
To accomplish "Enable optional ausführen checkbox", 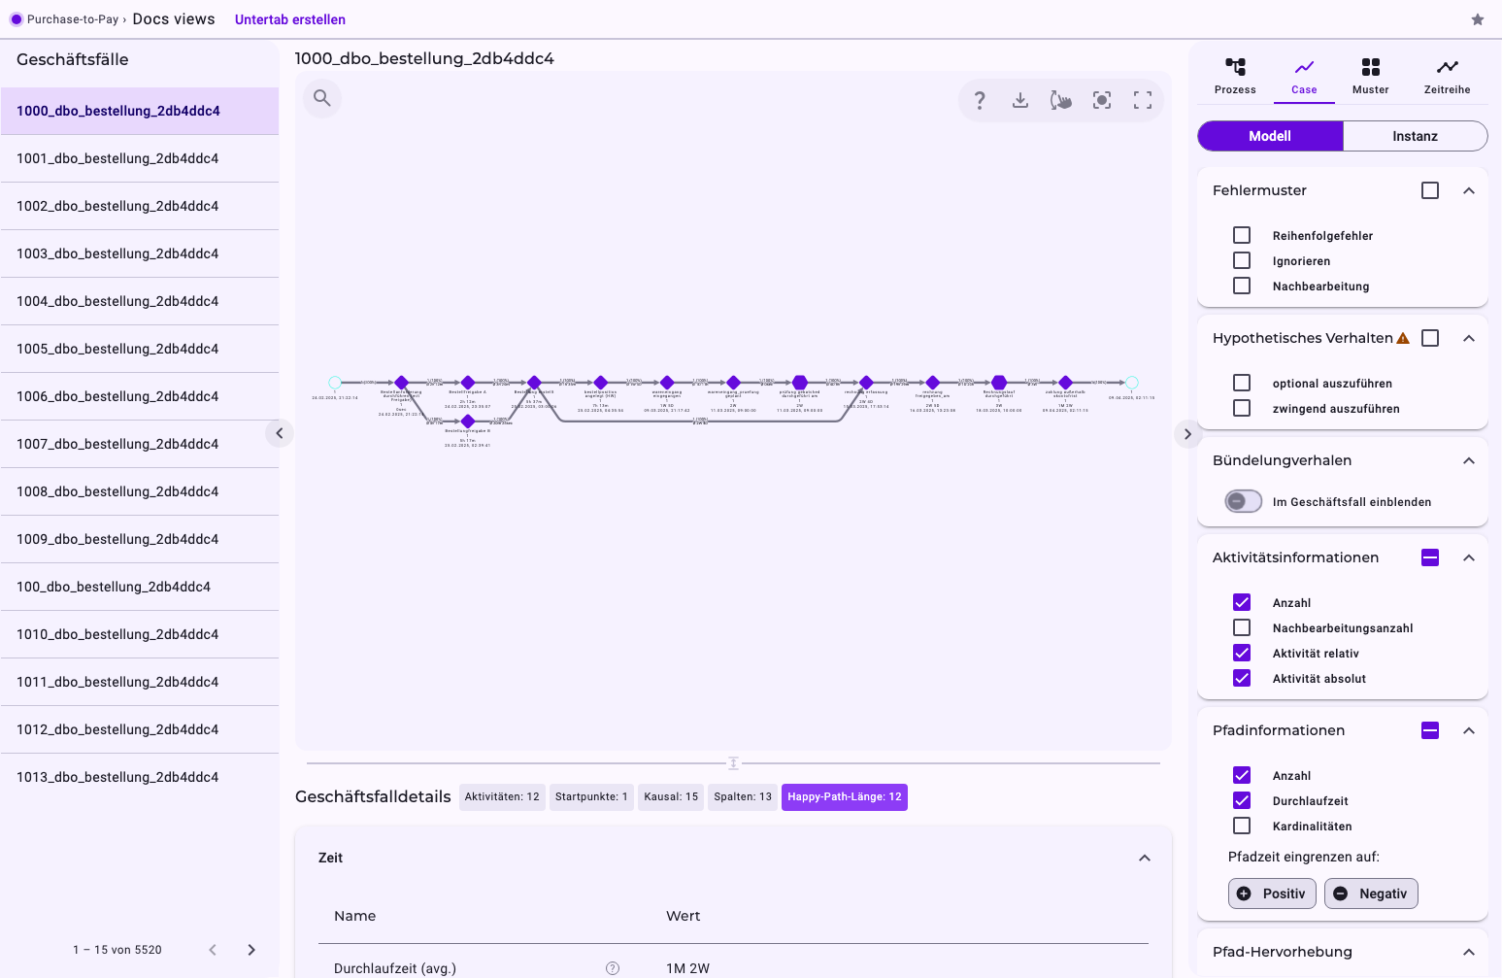I will click(1242, 383).
